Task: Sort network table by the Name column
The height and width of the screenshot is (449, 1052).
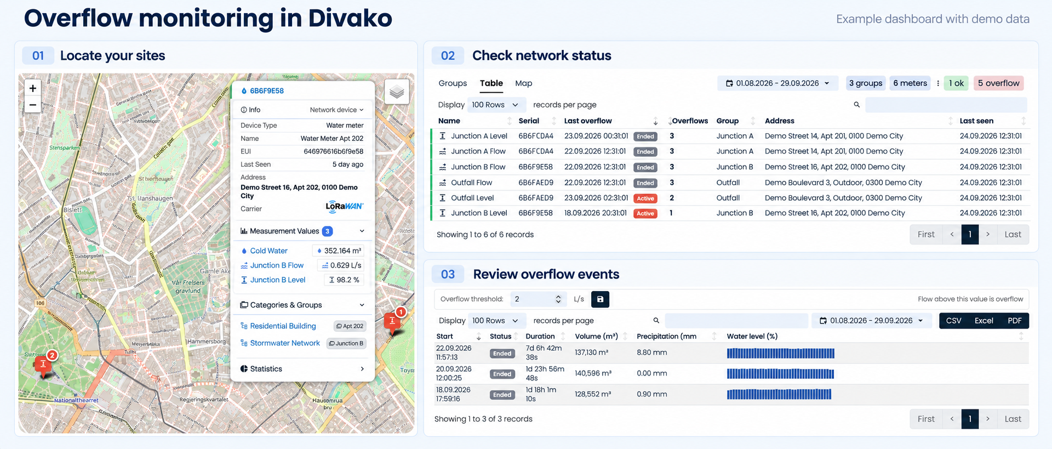Action: [x=510, y=121]
